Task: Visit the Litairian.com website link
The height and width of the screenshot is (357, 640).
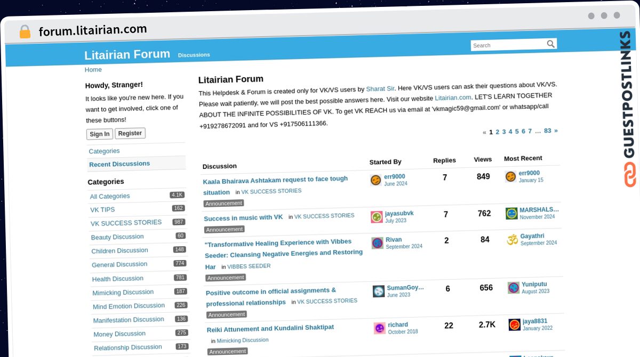Action: click(453, 98)
